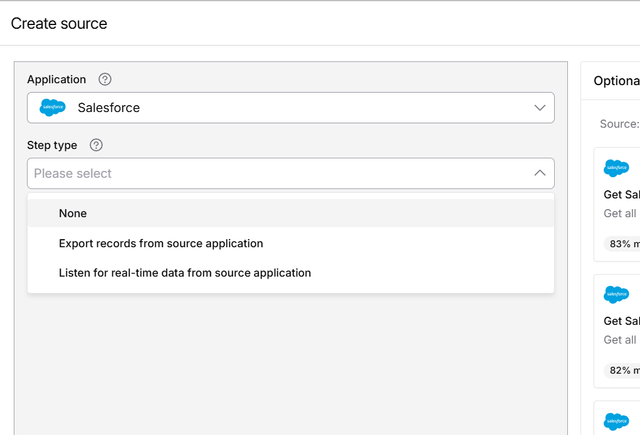Click the Salesforce logo in the Application field

click(52, 107)
